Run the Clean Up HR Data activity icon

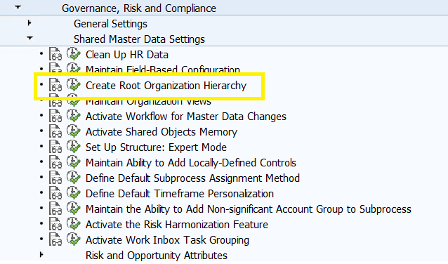pyautogui.click(x=74, y=54)
